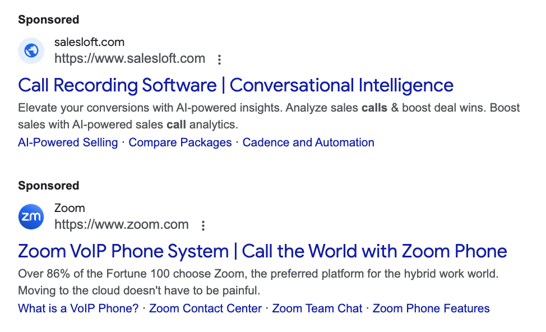
Task: Open three-dot menu for Zoom ad
Action: (x=203, y=225)
